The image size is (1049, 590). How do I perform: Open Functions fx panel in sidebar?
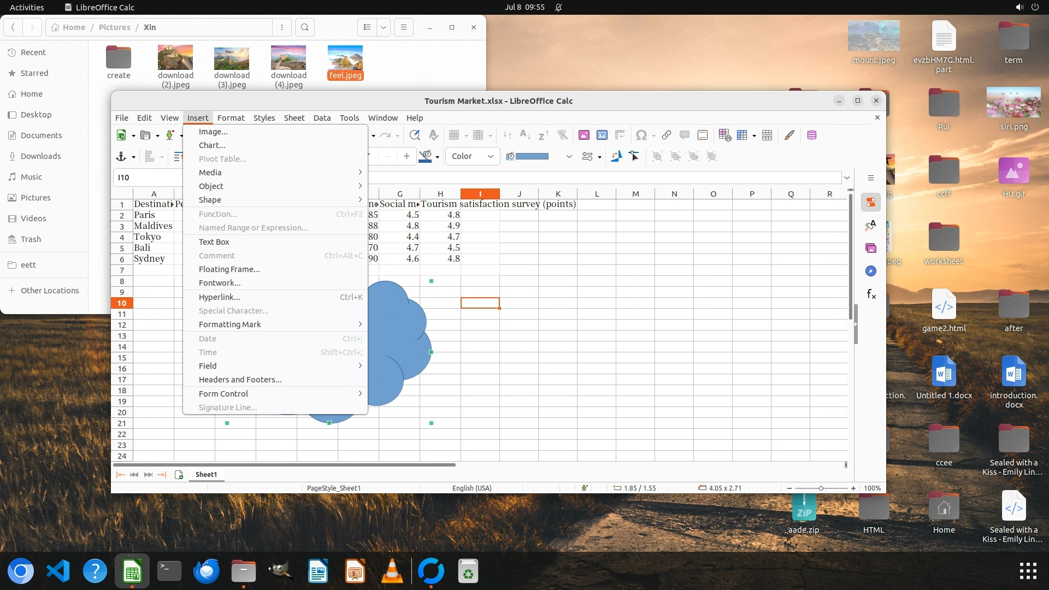(871, 294)
